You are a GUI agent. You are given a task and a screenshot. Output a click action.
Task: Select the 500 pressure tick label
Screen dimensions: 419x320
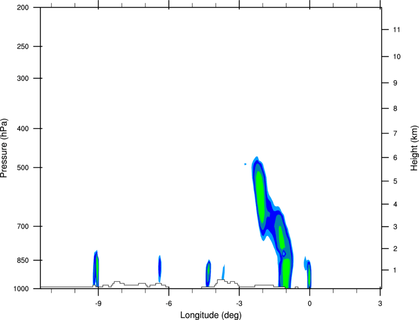[23, 167]
